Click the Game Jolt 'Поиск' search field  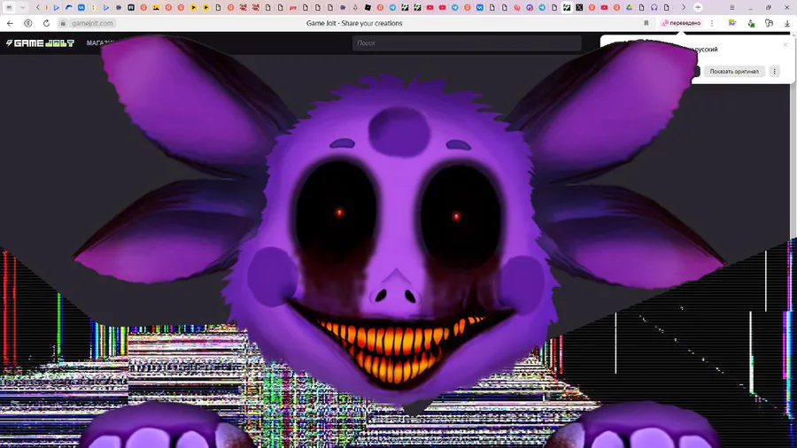[467, 43]
